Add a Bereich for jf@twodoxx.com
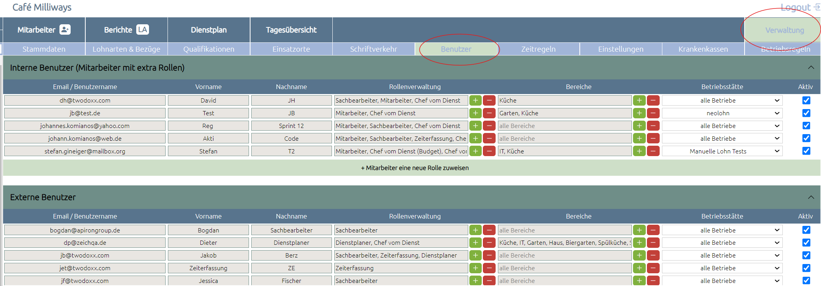 (x=639, y=281)
